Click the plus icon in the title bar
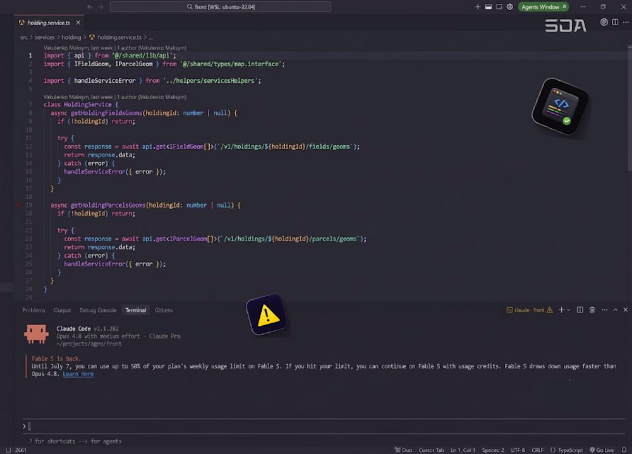 [x=478, y=7]
